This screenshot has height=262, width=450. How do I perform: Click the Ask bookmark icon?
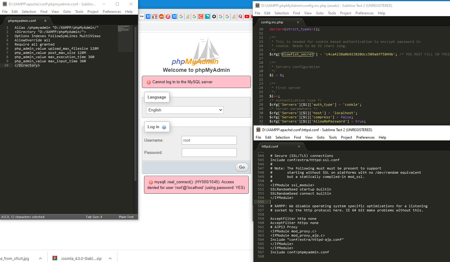coord(161,16)
